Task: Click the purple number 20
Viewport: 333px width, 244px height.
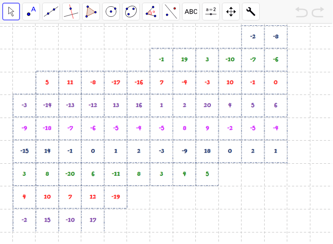Action: [207, 105]
